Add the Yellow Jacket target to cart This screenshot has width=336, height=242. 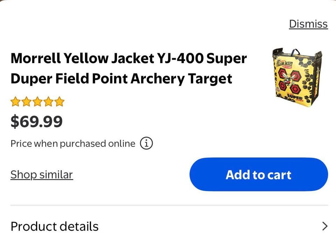tap(259, 174)
